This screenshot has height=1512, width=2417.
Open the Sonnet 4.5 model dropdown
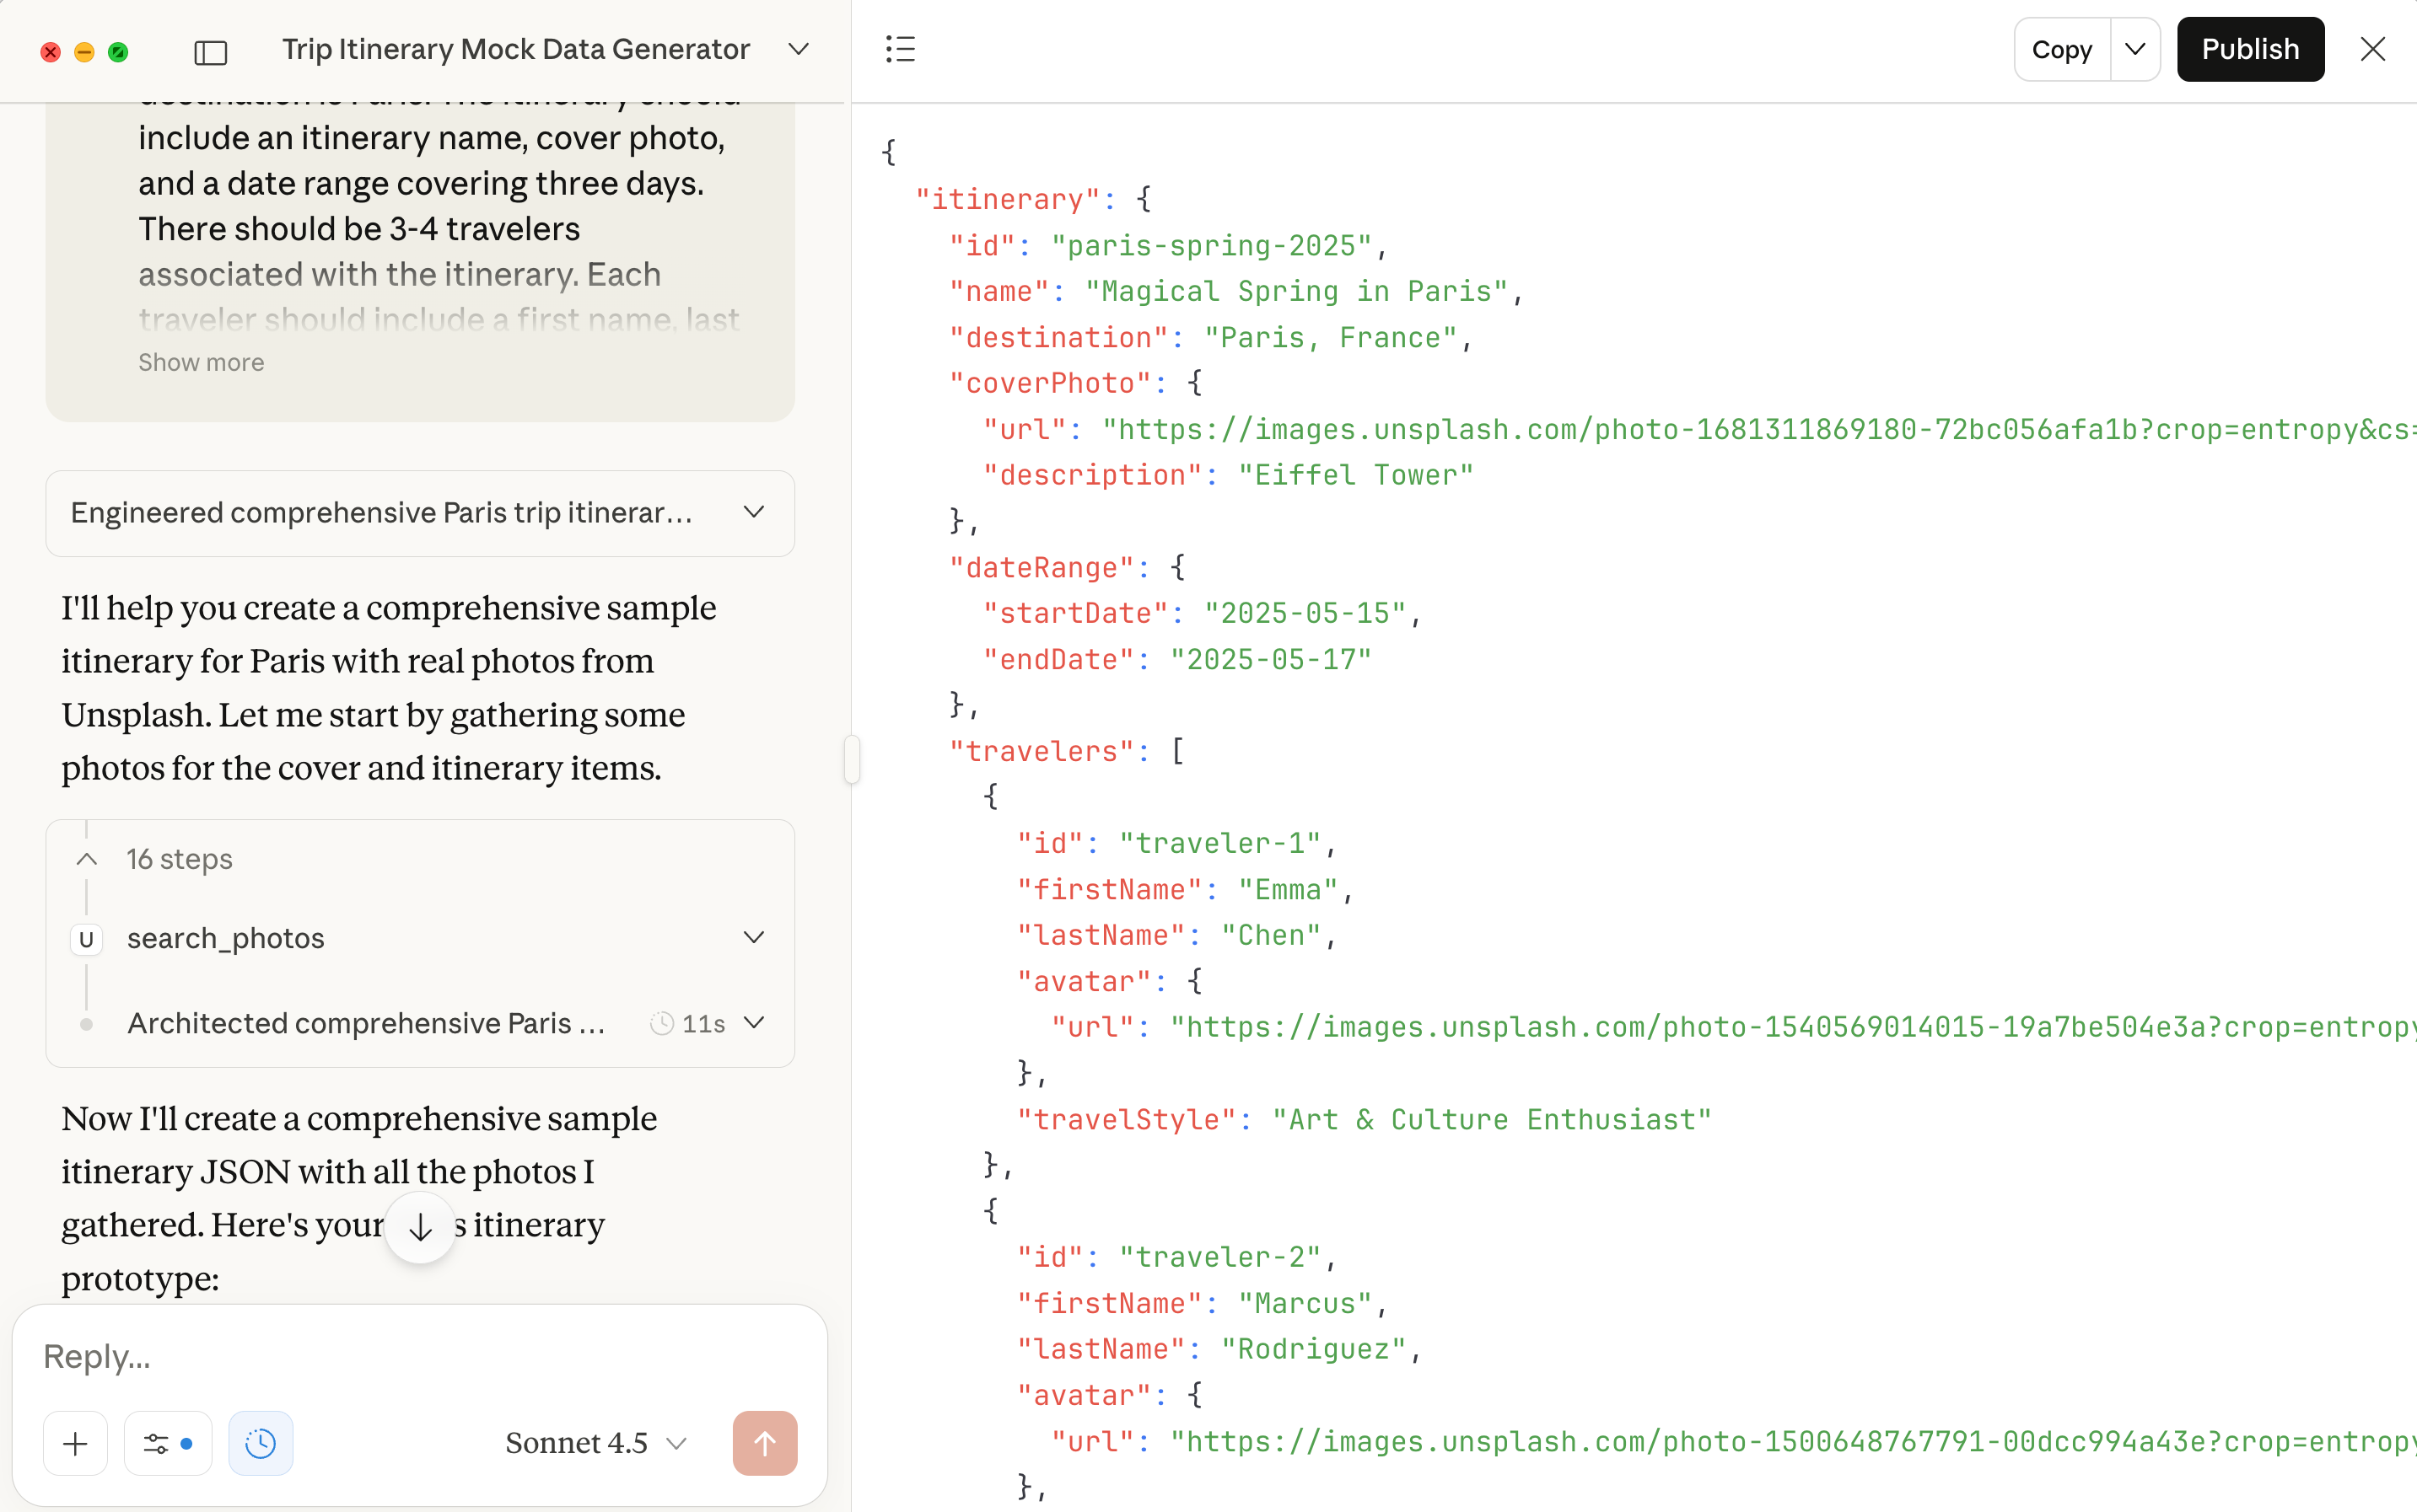tap(595, 1442)
